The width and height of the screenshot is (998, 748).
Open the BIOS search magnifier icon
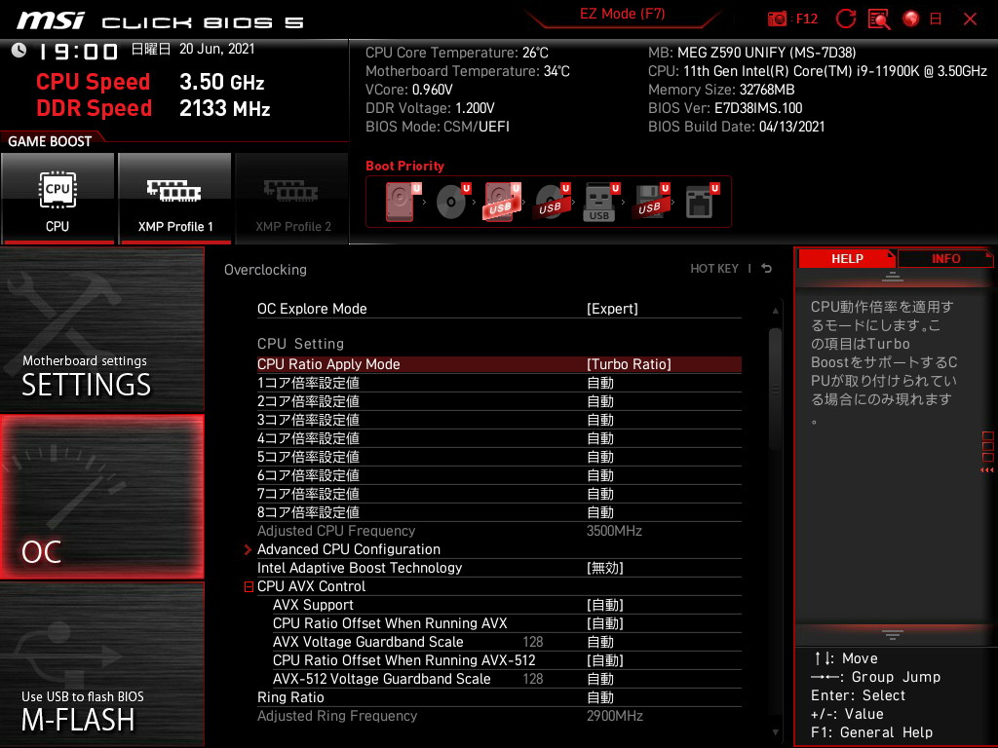pyautogui.click(x=879, y=19)
